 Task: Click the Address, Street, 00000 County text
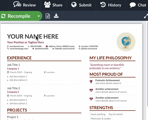(x=62, y=46)
